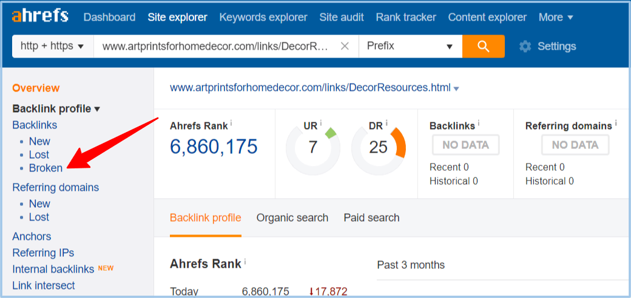Click Historical 0 under Referring domains
The image size is (631, 298).
(550, 181)
